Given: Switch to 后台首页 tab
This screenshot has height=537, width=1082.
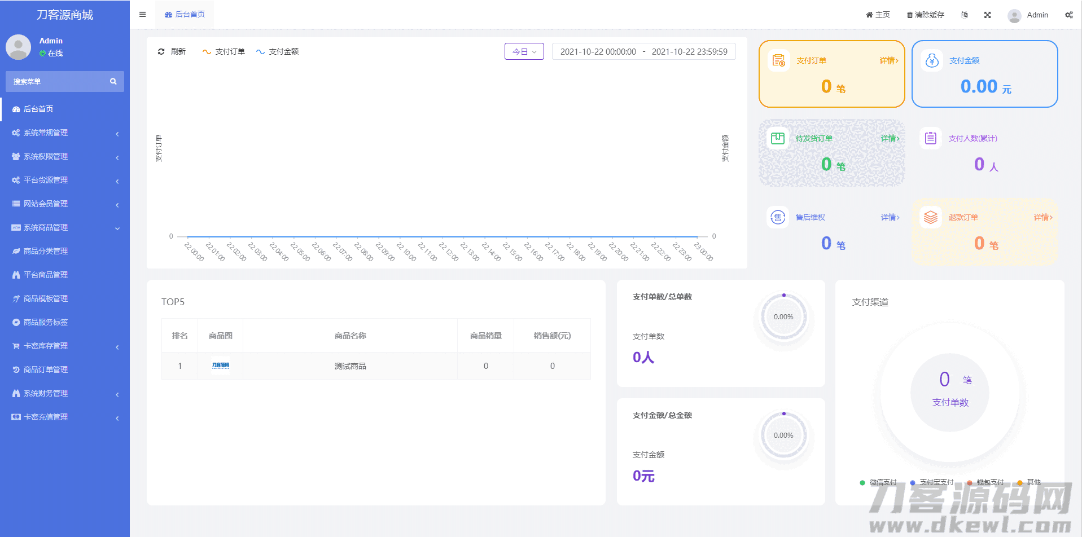Looking at the screenshot, I should [185, 15].
